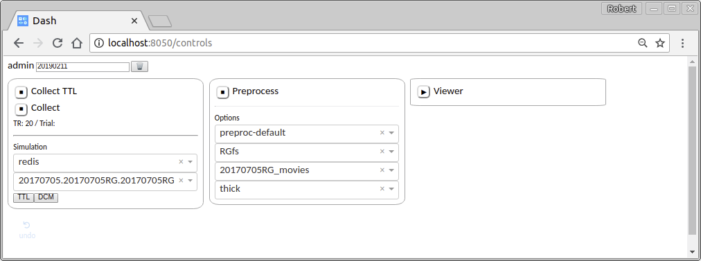The height and width of the screenshot is (261, 701).
Task: Expand the redis simulation dropdown
Action: coord(190,162)
